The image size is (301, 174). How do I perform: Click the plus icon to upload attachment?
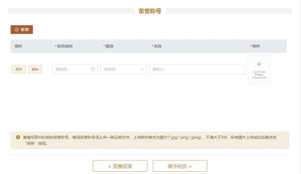(259, 64)
